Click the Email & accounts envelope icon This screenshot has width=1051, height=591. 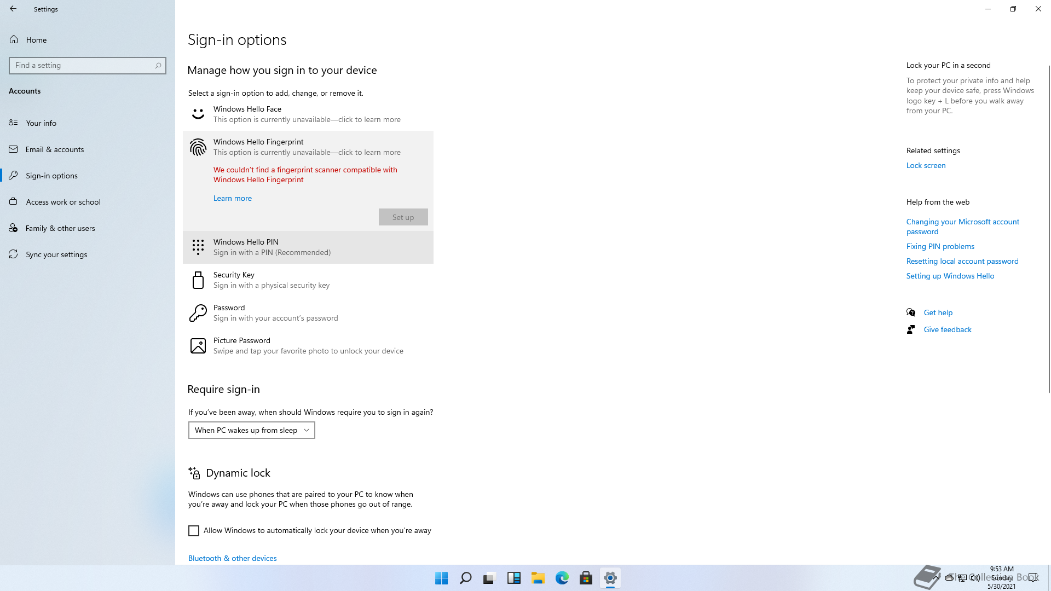pyautogui.click(x=14, y=149)
